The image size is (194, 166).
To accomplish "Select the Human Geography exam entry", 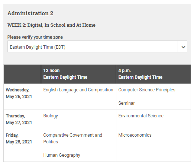I will [62, 155].
